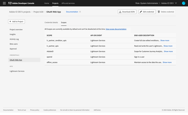Screen dimensions: 188x115
Task: Open external link icon beside Documentation
Action: (x=80, y=12)
